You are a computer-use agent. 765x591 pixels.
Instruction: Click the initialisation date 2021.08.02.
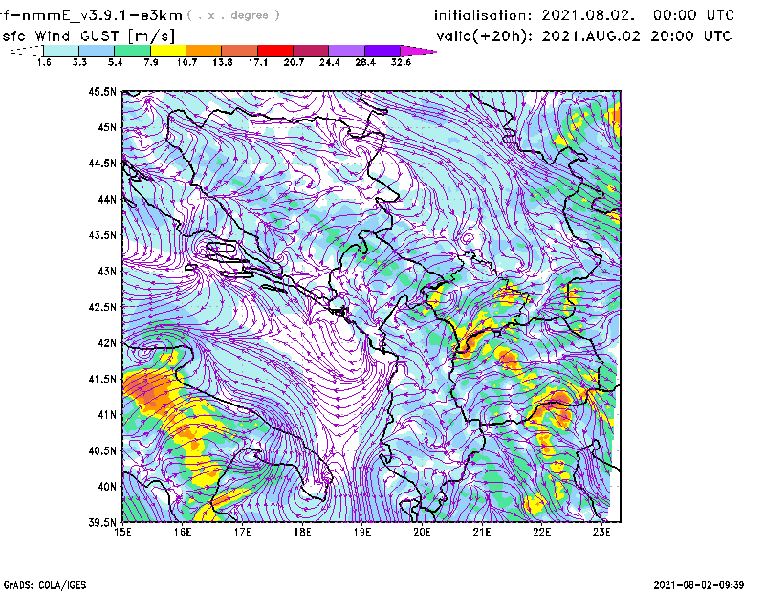tap(588, 15)
